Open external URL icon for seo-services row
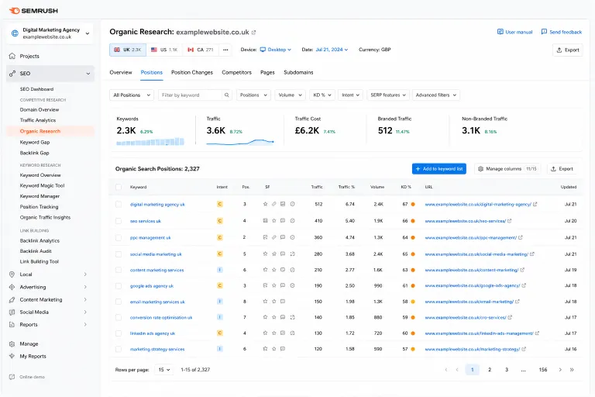595x397 pixels. [x=510, y=221]
